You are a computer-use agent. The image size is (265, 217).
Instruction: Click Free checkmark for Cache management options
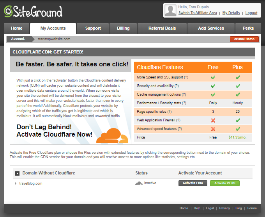point(213,94)
